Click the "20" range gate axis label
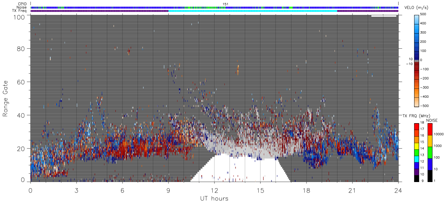 [21, 148]
